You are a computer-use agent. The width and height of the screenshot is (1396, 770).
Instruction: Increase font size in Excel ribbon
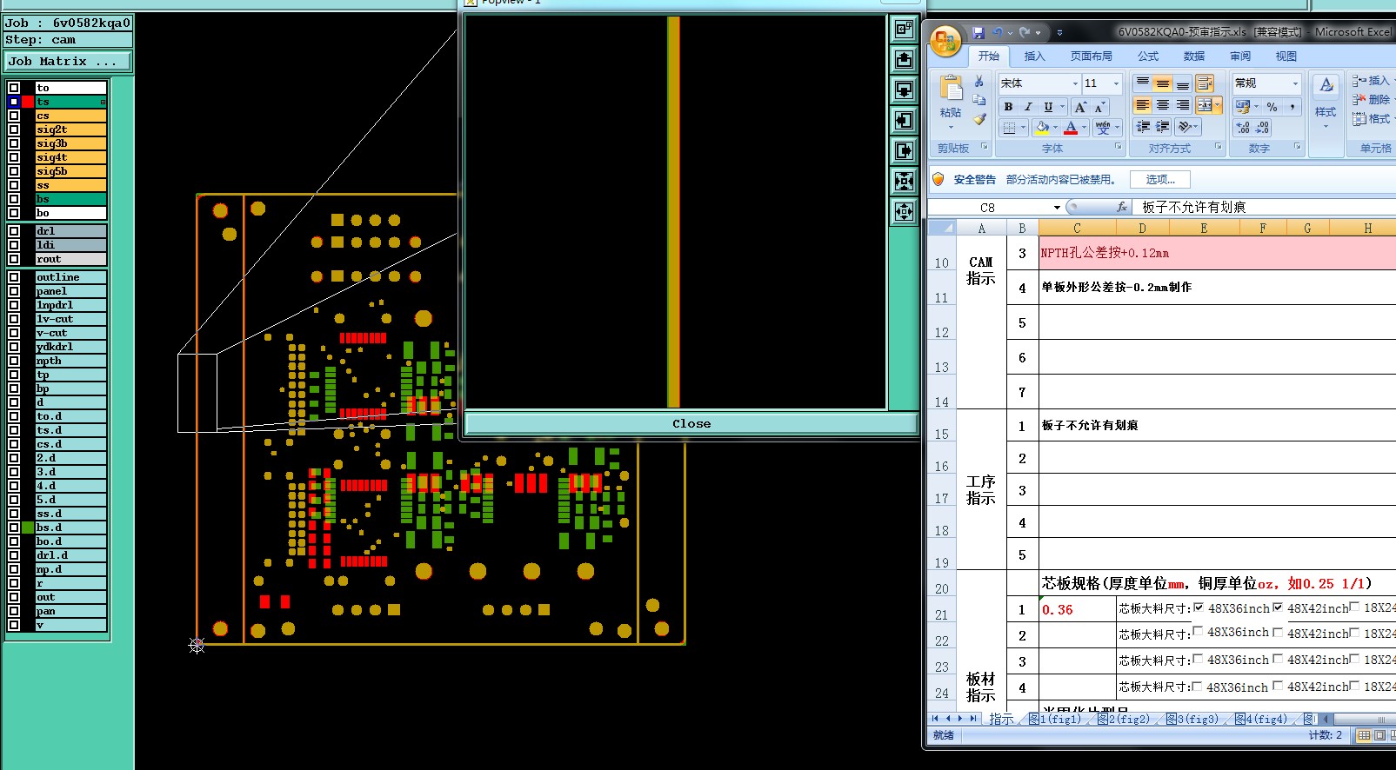pyautogui.click(x=1080, y=107)
